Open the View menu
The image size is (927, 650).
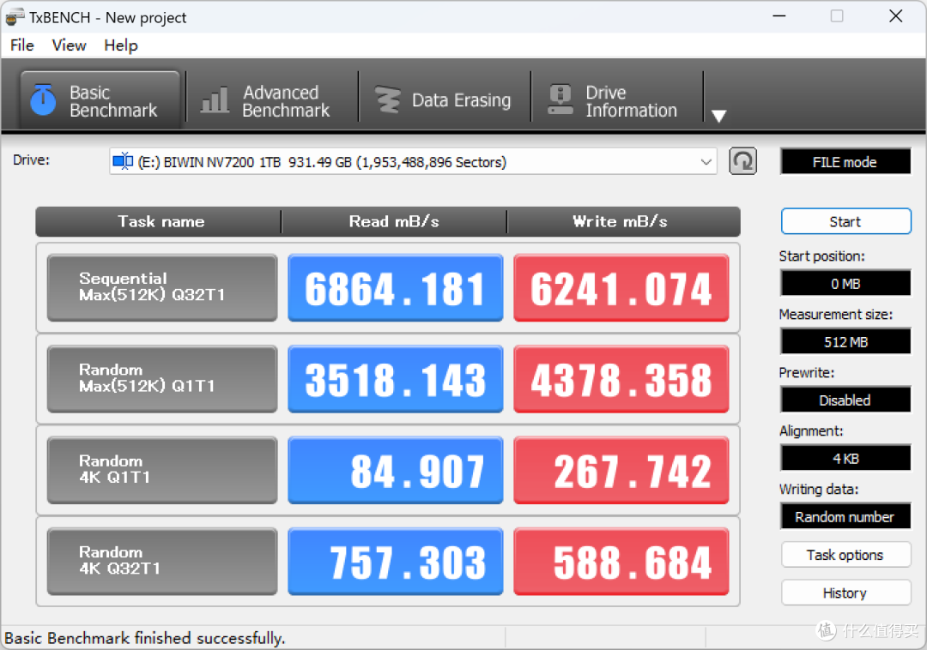coord(69,45)
